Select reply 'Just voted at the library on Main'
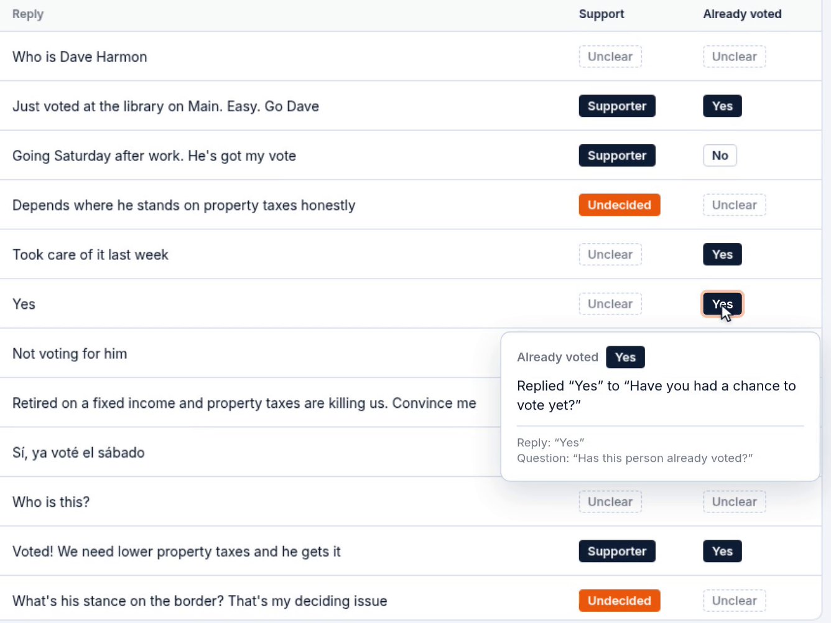This screenshot has width=831, height=623. [165, 106]
